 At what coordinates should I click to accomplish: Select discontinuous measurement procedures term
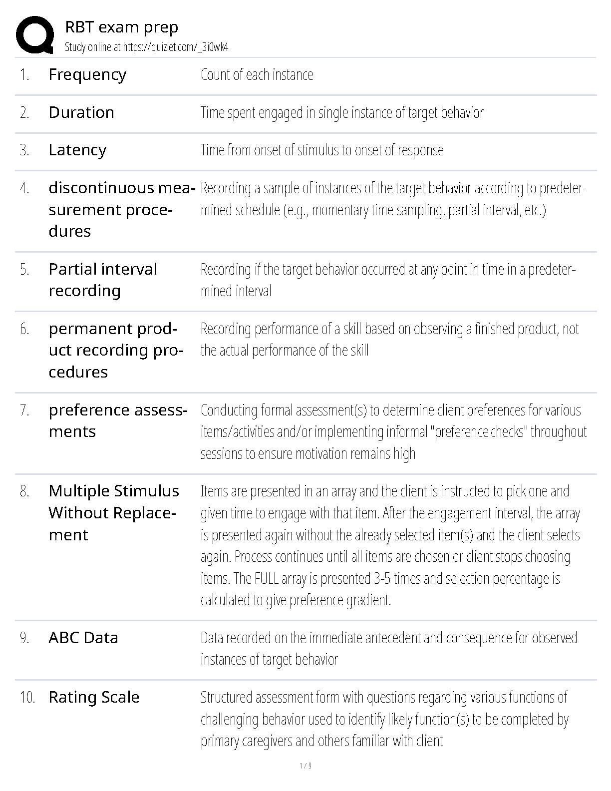point(122,210)
